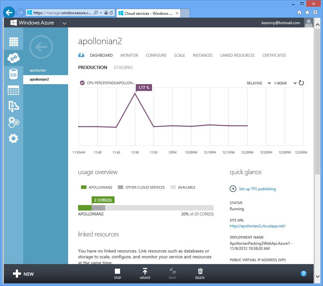323x286 pixels.
Task: Open the SQL Databases sidebar icon
Action: coord(14,74)
